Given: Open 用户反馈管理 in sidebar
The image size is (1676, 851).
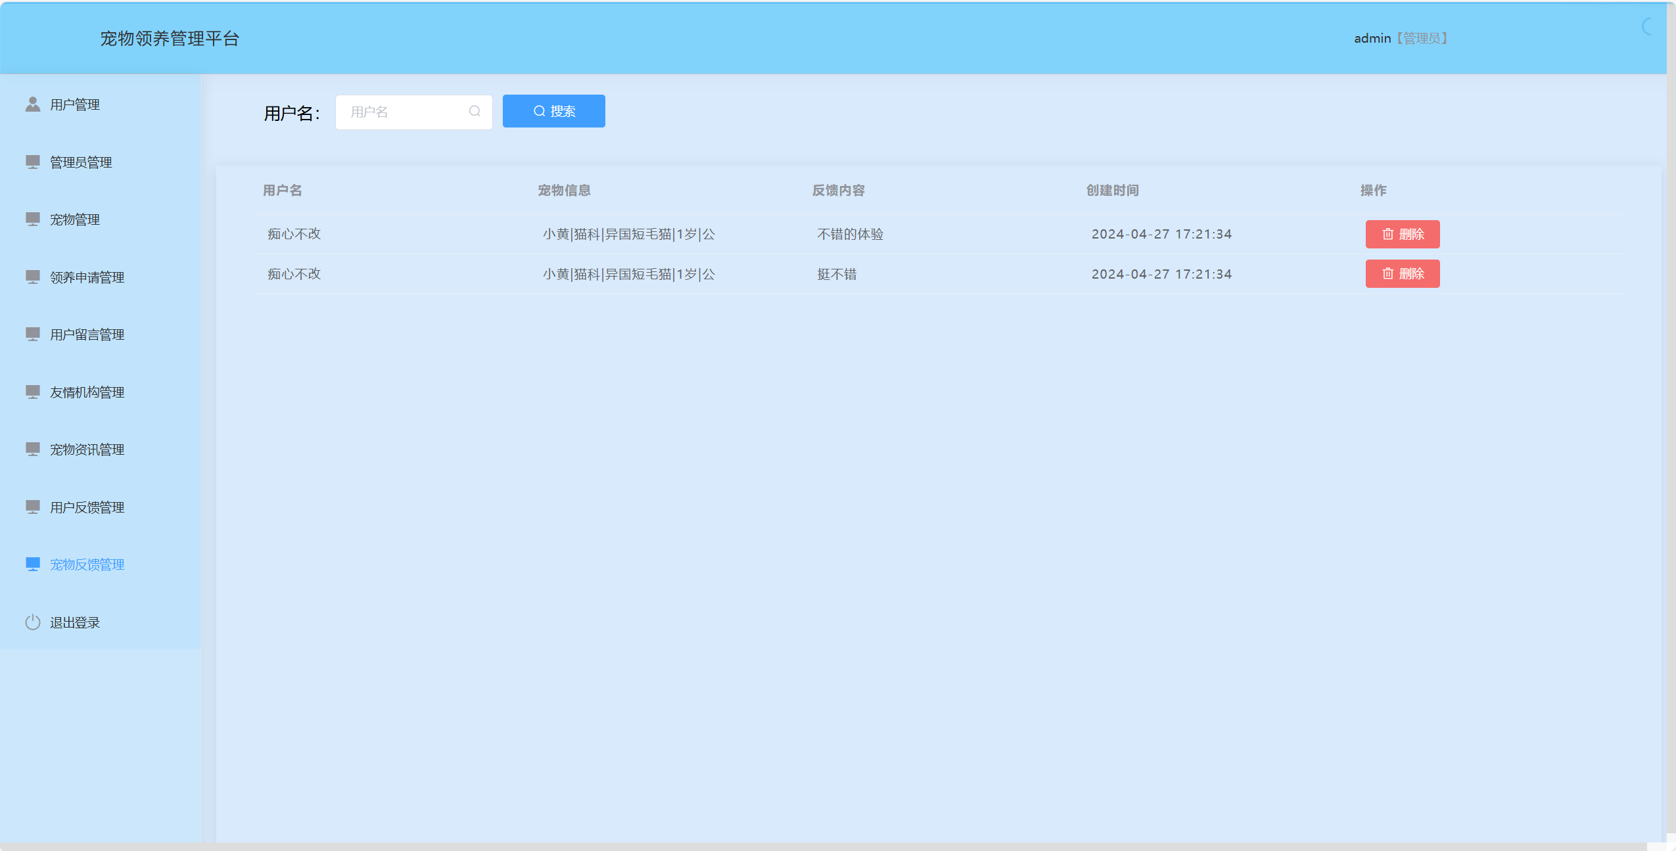Looking at the screenshot, I should point(87,507).
